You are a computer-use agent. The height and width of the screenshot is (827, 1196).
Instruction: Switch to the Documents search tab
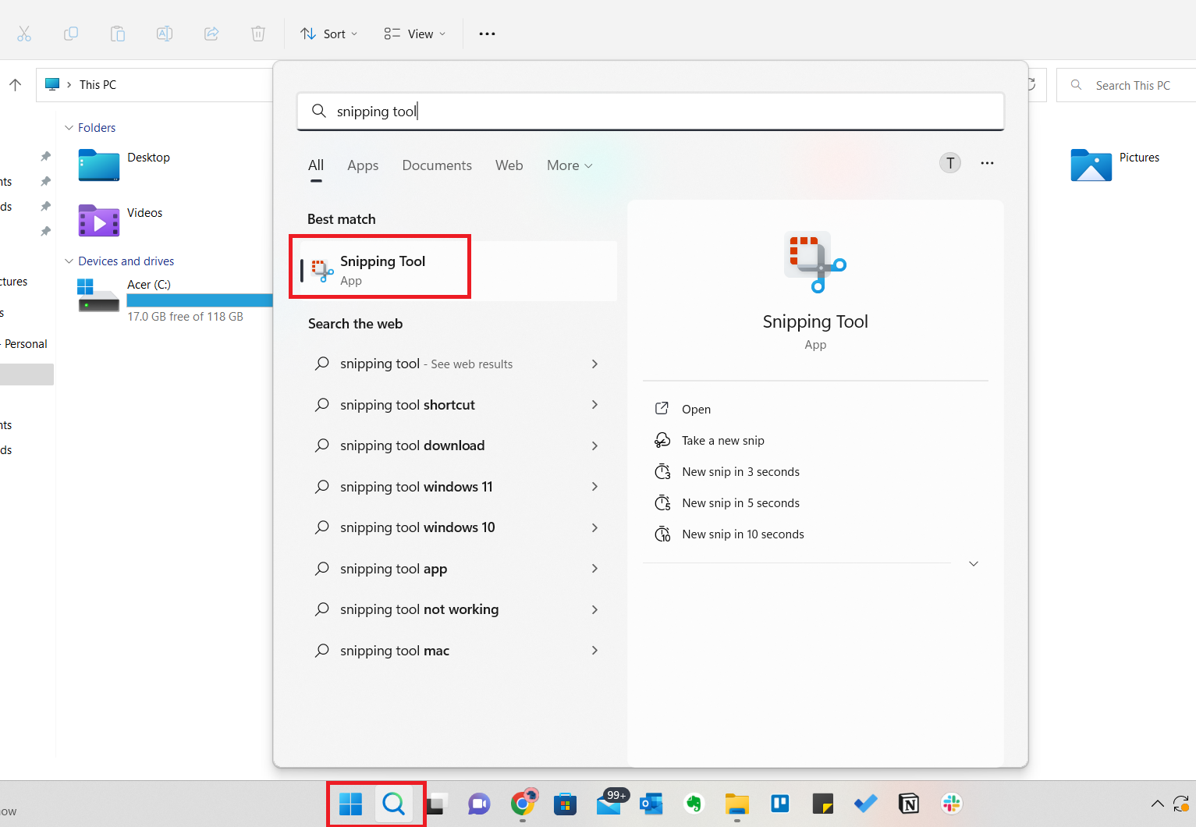point(437,165)
